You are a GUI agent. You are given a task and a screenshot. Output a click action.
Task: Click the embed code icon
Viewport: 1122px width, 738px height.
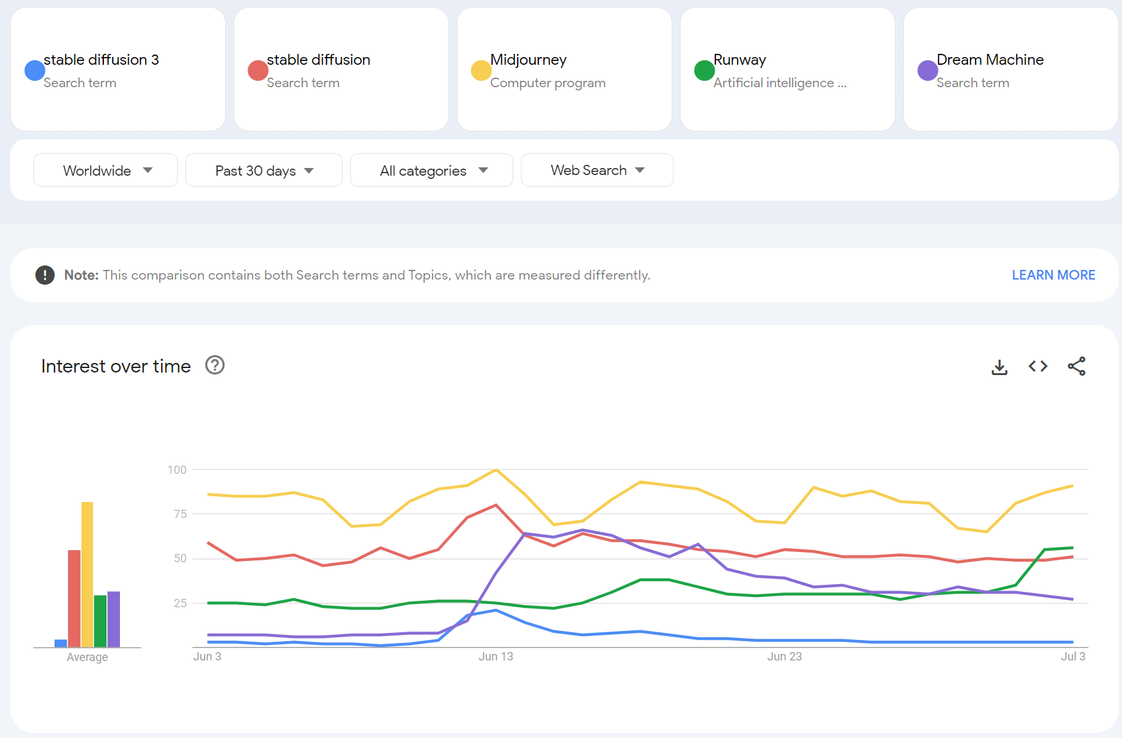click(x=1037, y=366)
